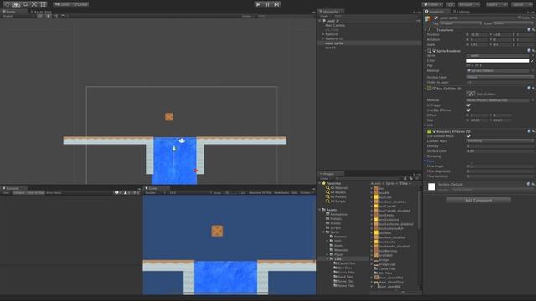Open the Collider Mask dropdown
536x301 pixels.
pos(500,141)
